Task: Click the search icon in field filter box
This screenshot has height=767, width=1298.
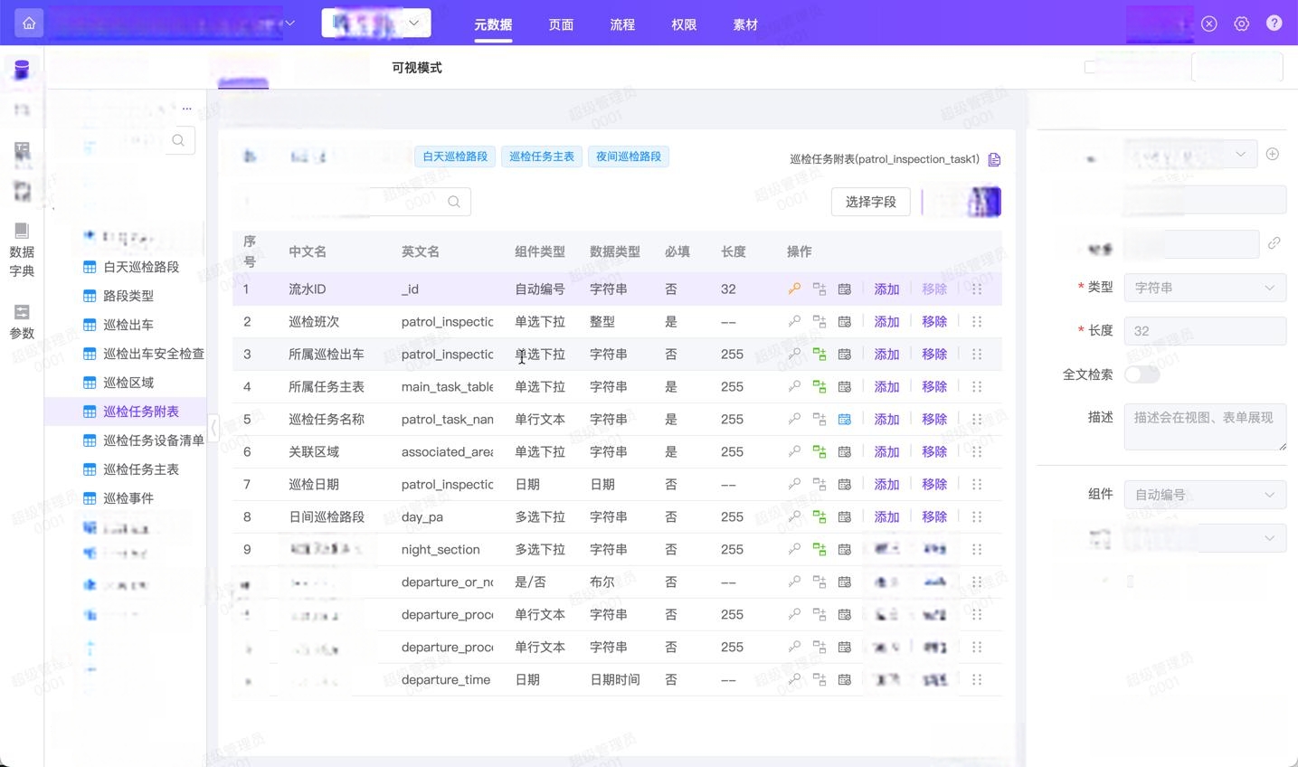Action: click(454, 202)
